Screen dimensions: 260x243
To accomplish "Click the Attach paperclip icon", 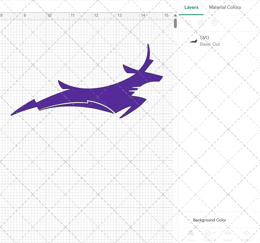I will point(228,233).
